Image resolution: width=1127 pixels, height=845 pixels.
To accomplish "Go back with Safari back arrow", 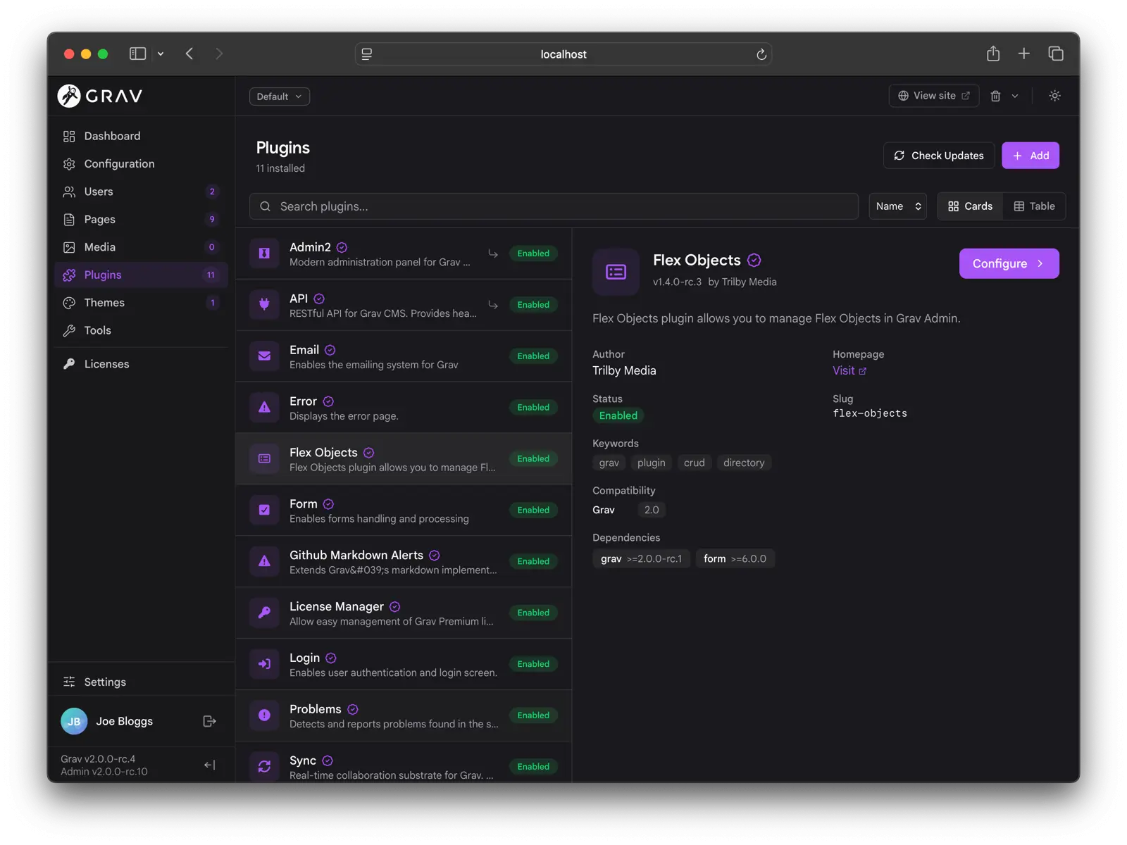I will click(189, 54).
